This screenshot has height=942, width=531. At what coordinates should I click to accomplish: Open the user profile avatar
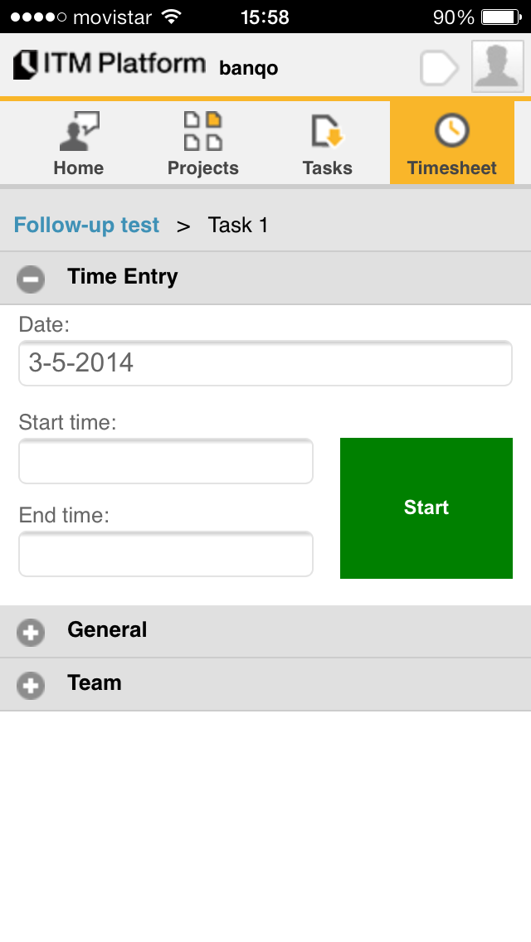tap(497, 66)
